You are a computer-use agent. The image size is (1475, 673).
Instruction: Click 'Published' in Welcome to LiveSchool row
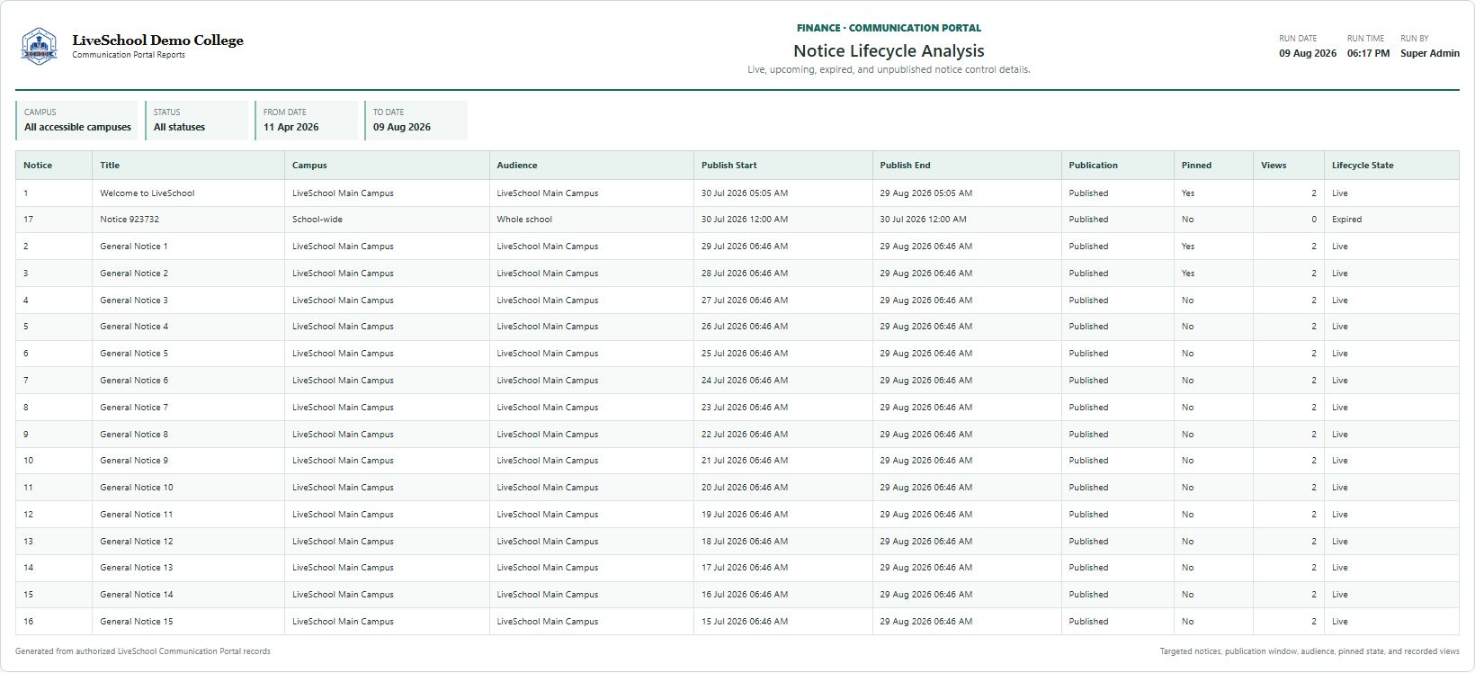(x=1088, y=193)
